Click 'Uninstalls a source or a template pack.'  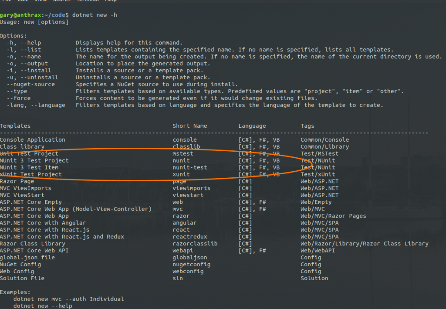coord(143,78)
